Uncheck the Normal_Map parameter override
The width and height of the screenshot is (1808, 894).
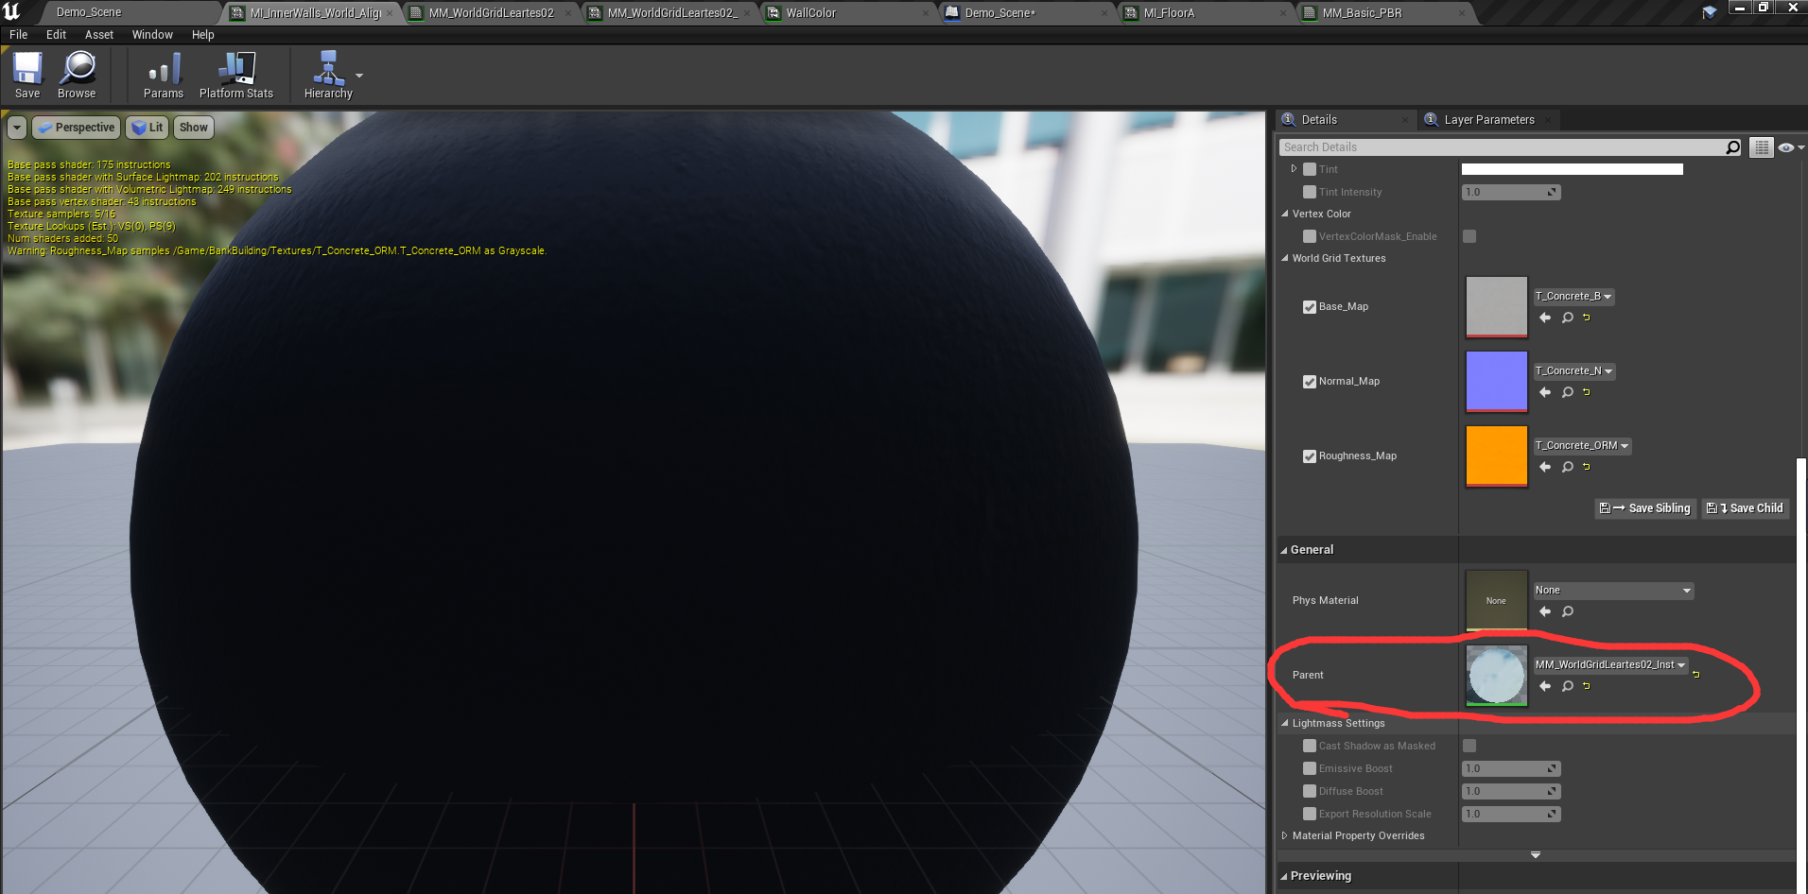1310,382
